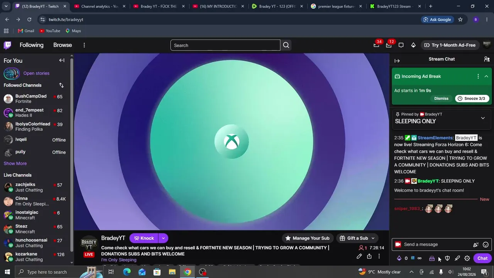Open stories in the sidebar

36,73
